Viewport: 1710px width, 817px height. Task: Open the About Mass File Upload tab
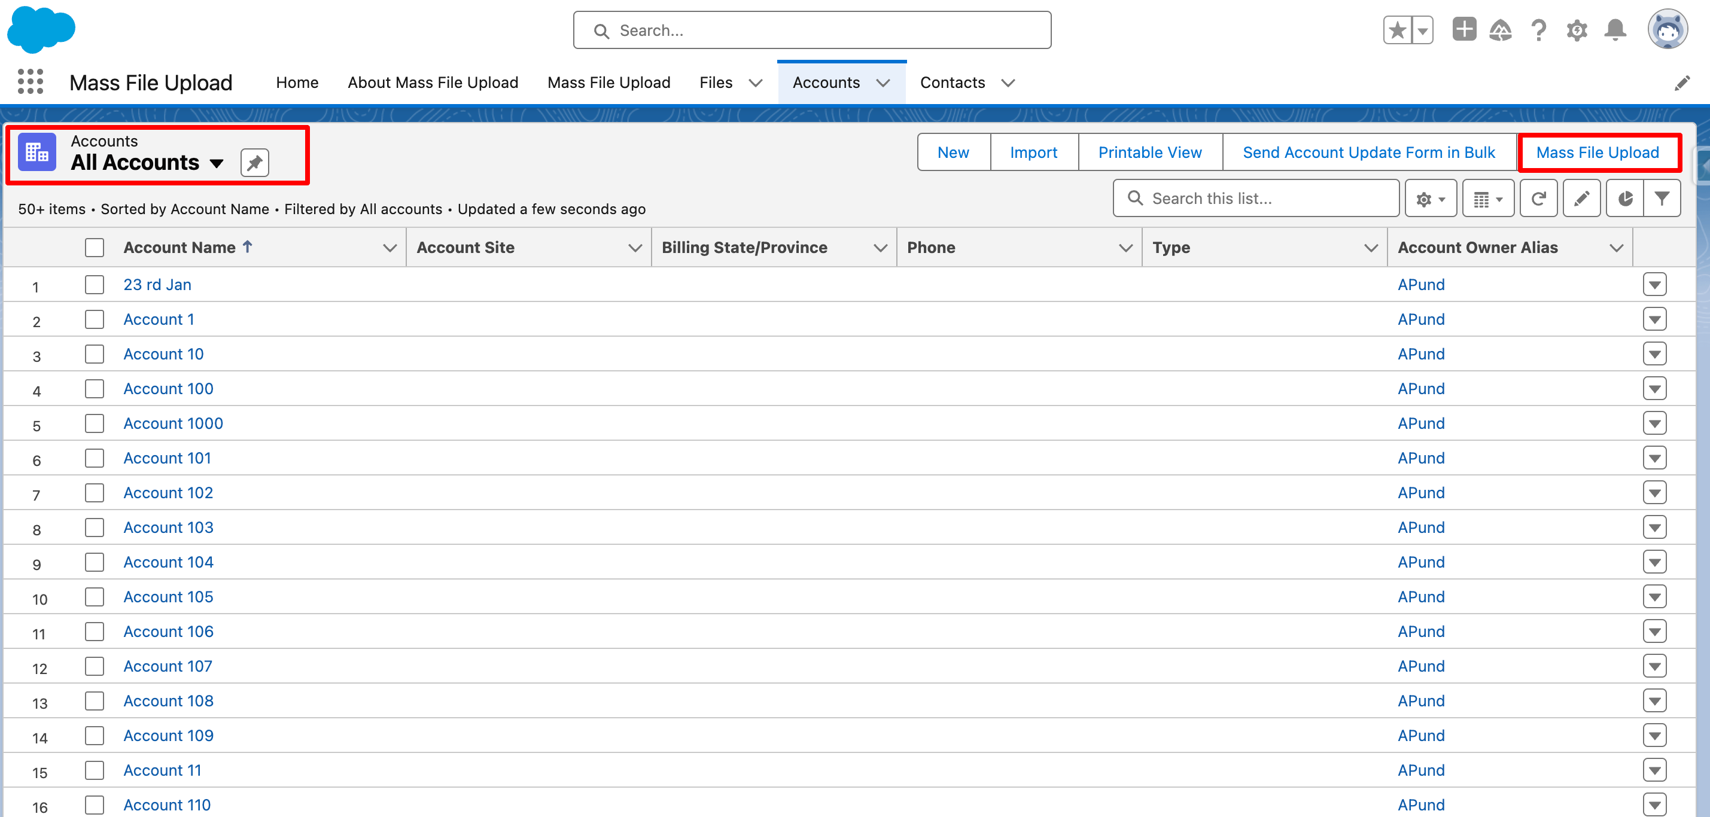tap(433, 83)
